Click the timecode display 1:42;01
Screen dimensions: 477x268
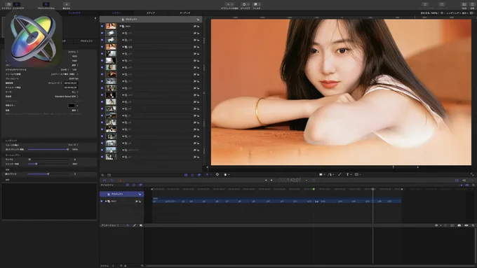tap(290, 180)
